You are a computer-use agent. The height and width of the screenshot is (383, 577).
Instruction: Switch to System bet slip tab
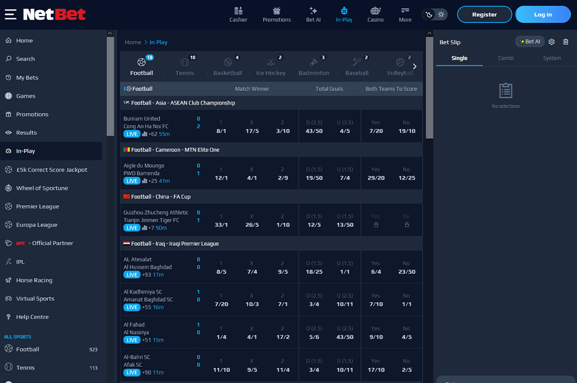tap(552, 58)
